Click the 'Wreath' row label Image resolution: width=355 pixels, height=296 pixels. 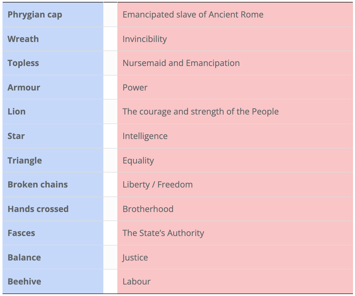coord(23,39)
